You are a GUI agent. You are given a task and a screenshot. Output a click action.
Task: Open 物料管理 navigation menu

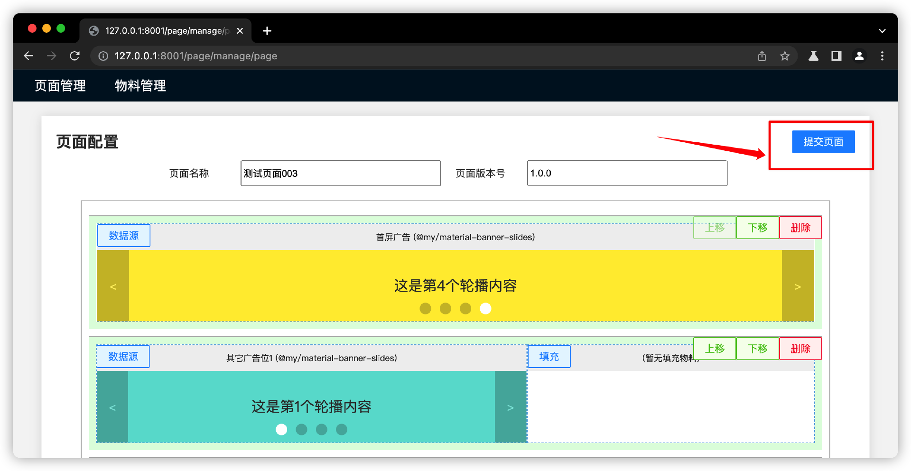(140, 86)
